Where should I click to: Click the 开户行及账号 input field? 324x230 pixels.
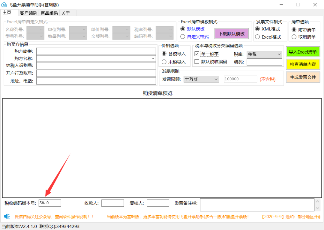pos(96,73)
